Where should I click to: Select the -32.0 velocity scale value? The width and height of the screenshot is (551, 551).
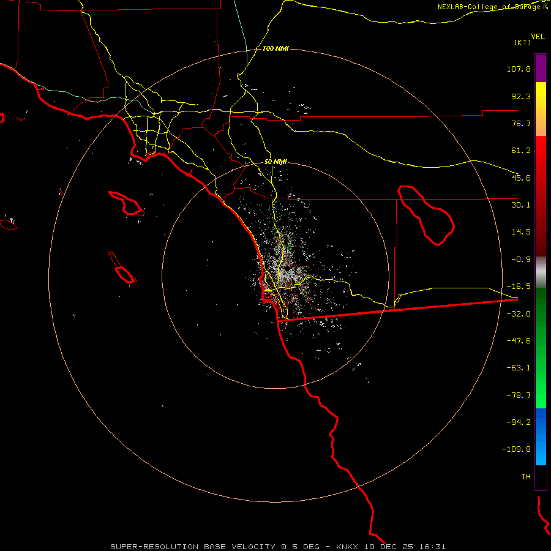click(x=519, y=314)
